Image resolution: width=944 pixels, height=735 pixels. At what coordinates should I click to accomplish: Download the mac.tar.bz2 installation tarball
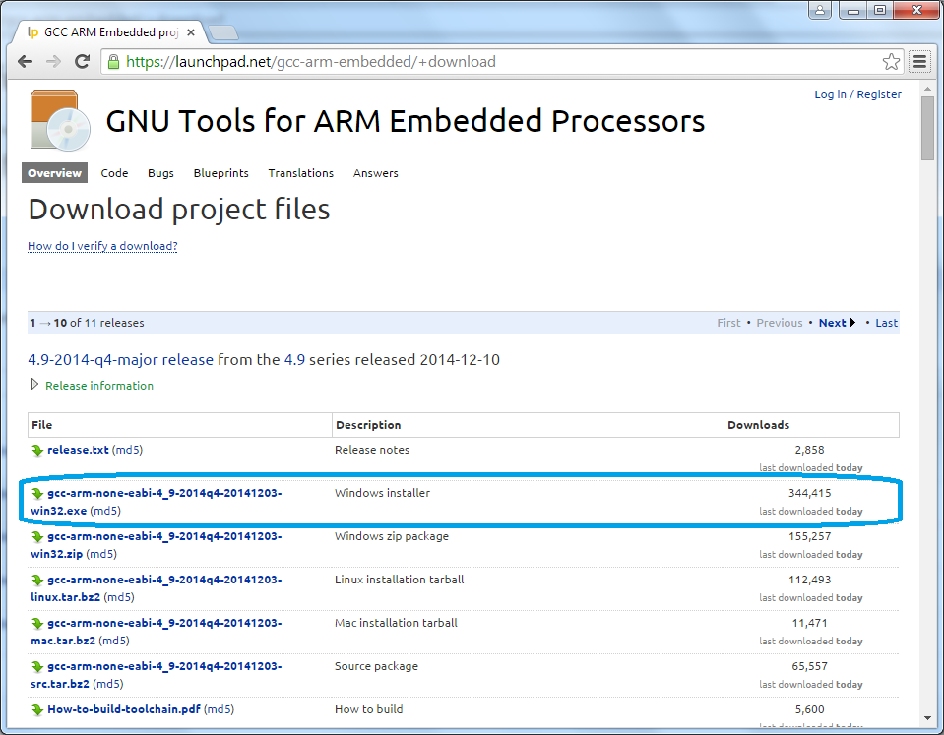[x=156, y=632]
